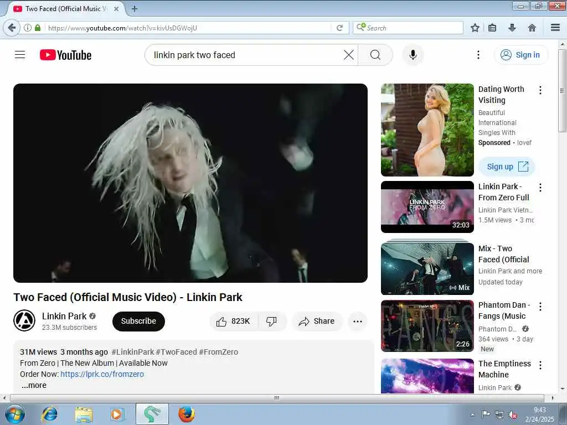Open taskbar clock showing 9:43
Screen dimensions: 567x425
[x=539, y=414]
